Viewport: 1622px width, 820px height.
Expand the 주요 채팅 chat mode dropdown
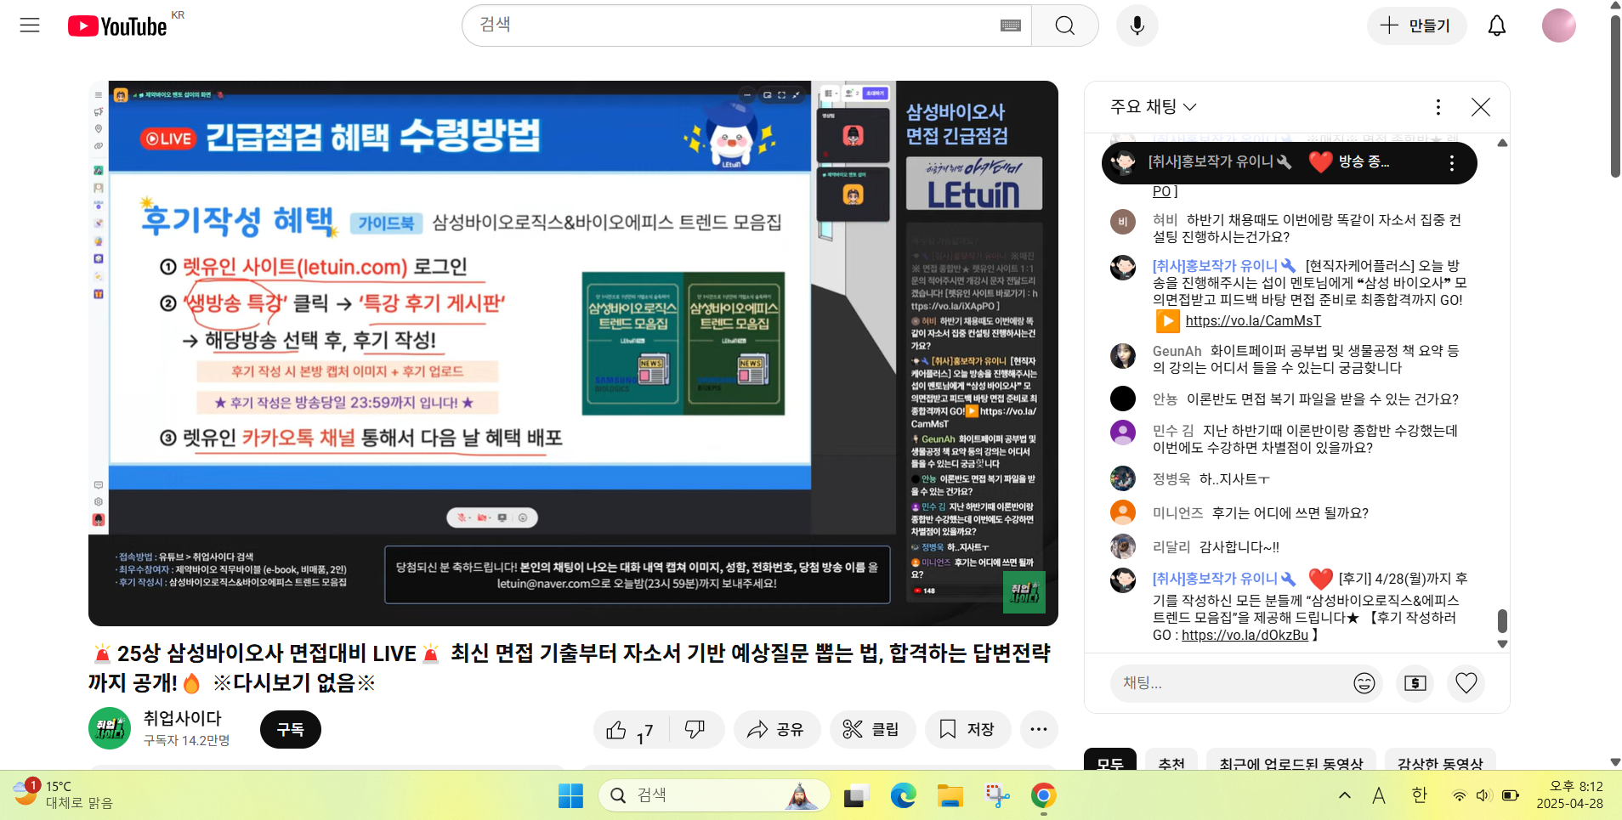1153,107
